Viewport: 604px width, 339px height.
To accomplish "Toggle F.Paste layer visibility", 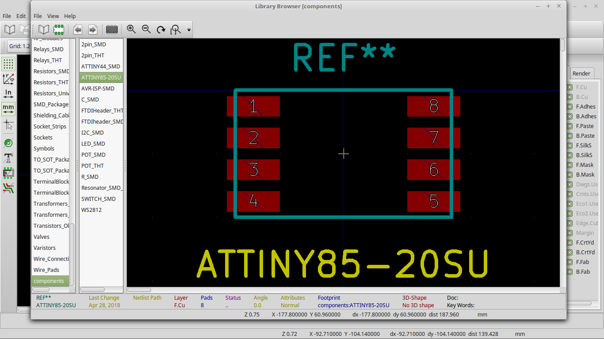I will tap(570, 126).
